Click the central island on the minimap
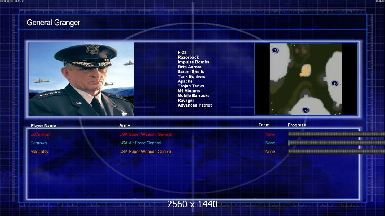The image size is (385, 216). tap(306, 71)
